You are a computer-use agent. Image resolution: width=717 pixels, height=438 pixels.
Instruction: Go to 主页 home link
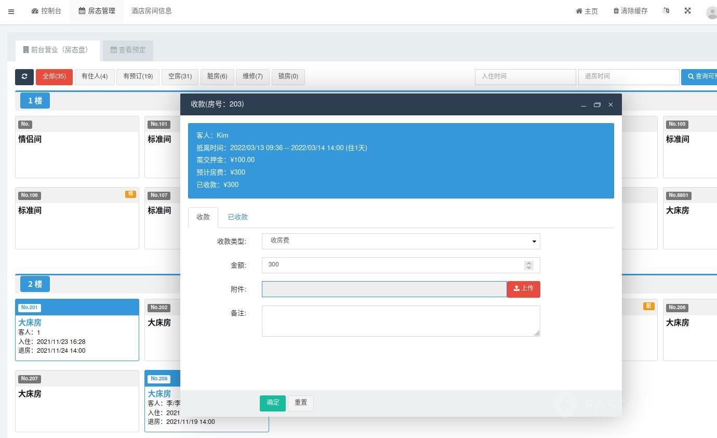587,11
